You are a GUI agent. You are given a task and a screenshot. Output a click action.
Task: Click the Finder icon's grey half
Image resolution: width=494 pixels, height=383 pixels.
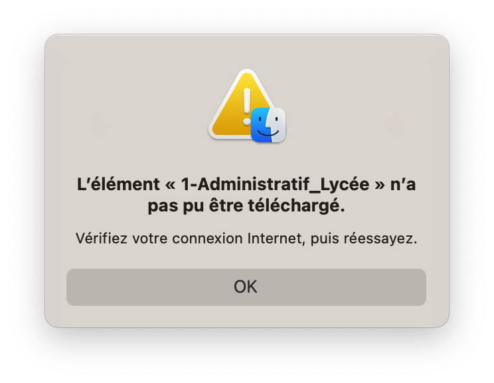click(278, 125)
